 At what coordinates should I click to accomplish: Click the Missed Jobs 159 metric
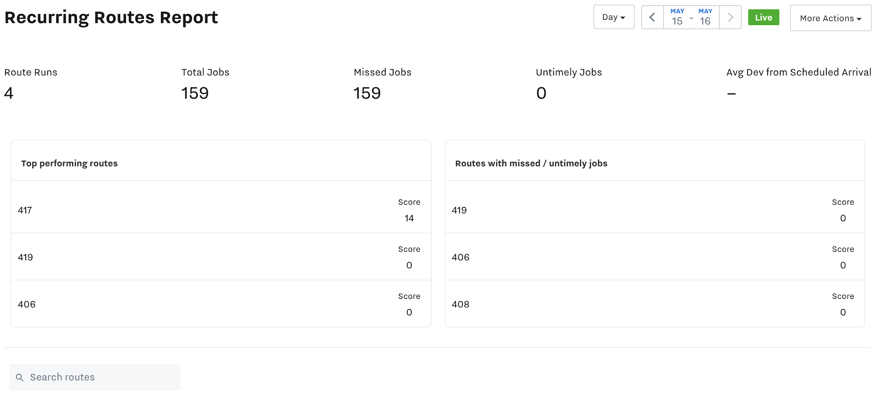(x=367, y=93)
